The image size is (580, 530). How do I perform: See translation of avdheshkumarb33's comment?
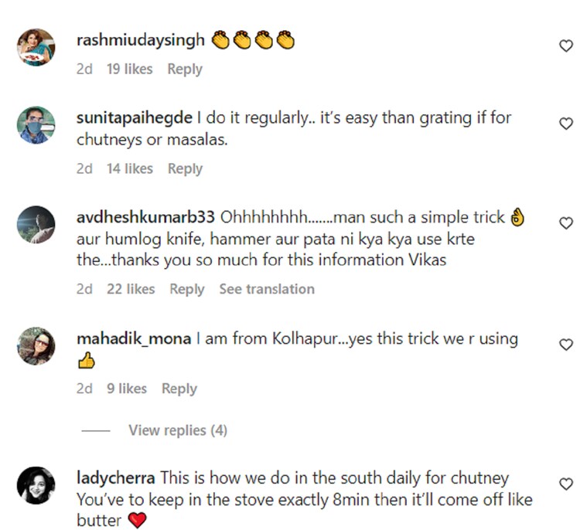(266, 289)
